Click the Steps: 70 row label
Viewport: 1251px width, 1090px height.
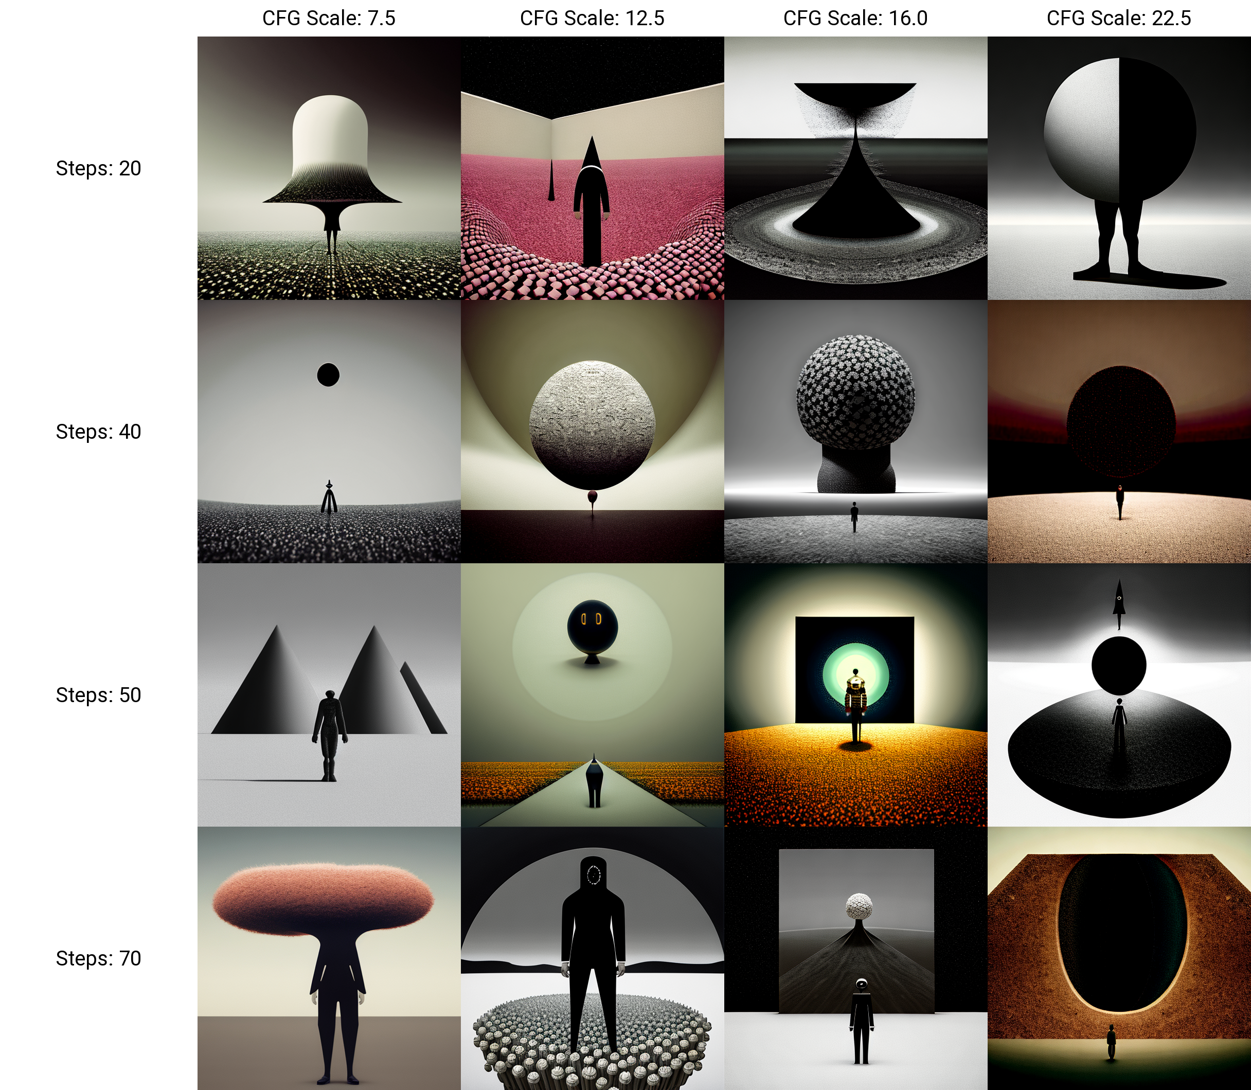coord(99,959)
